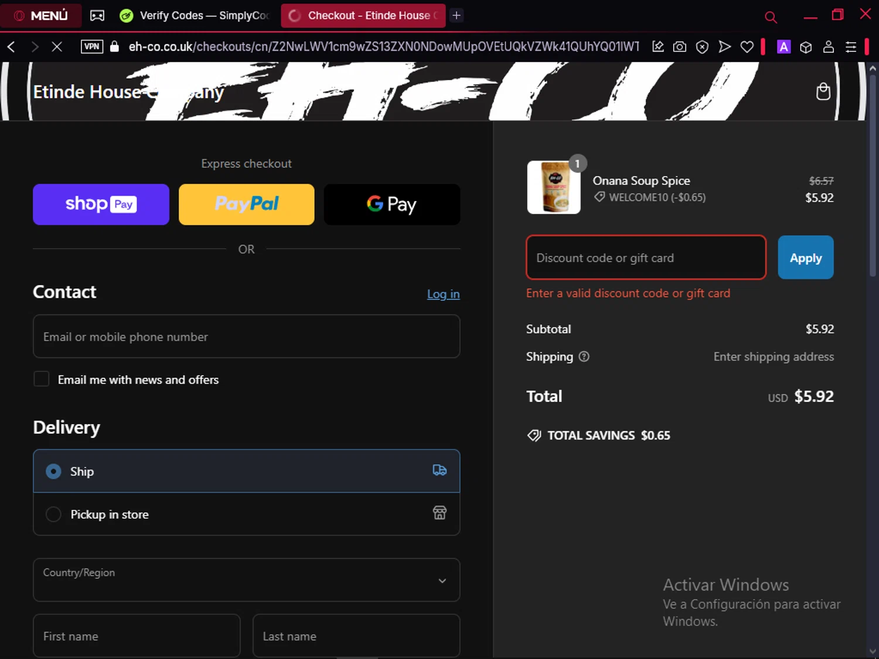Focus the Discount code or gift card field
The image size is (879, 659).
(x=646, y=258)
